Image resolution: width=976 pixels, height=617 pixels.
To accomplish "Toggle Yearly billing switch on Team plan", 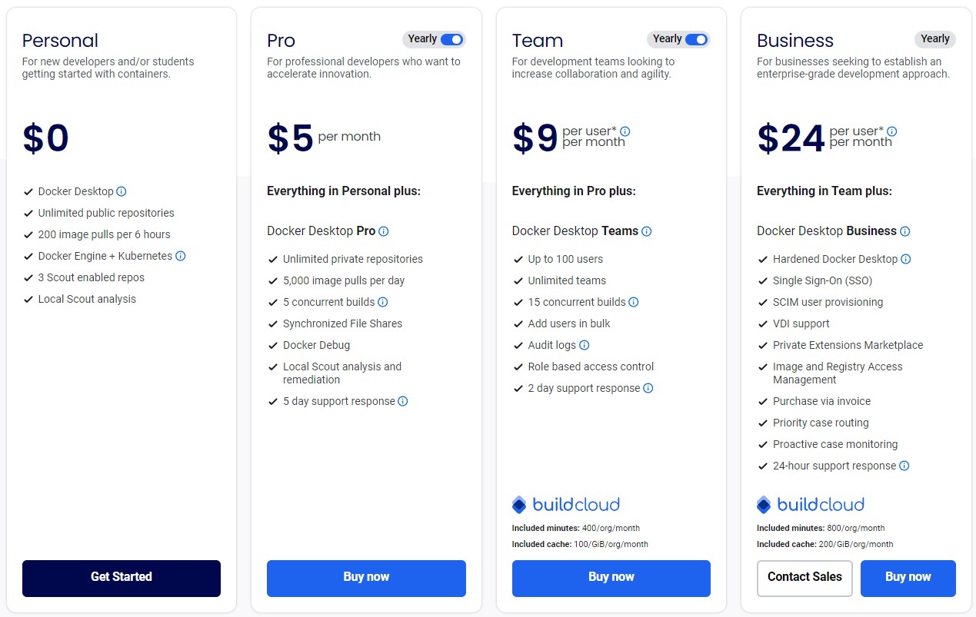I will point(696,39).
